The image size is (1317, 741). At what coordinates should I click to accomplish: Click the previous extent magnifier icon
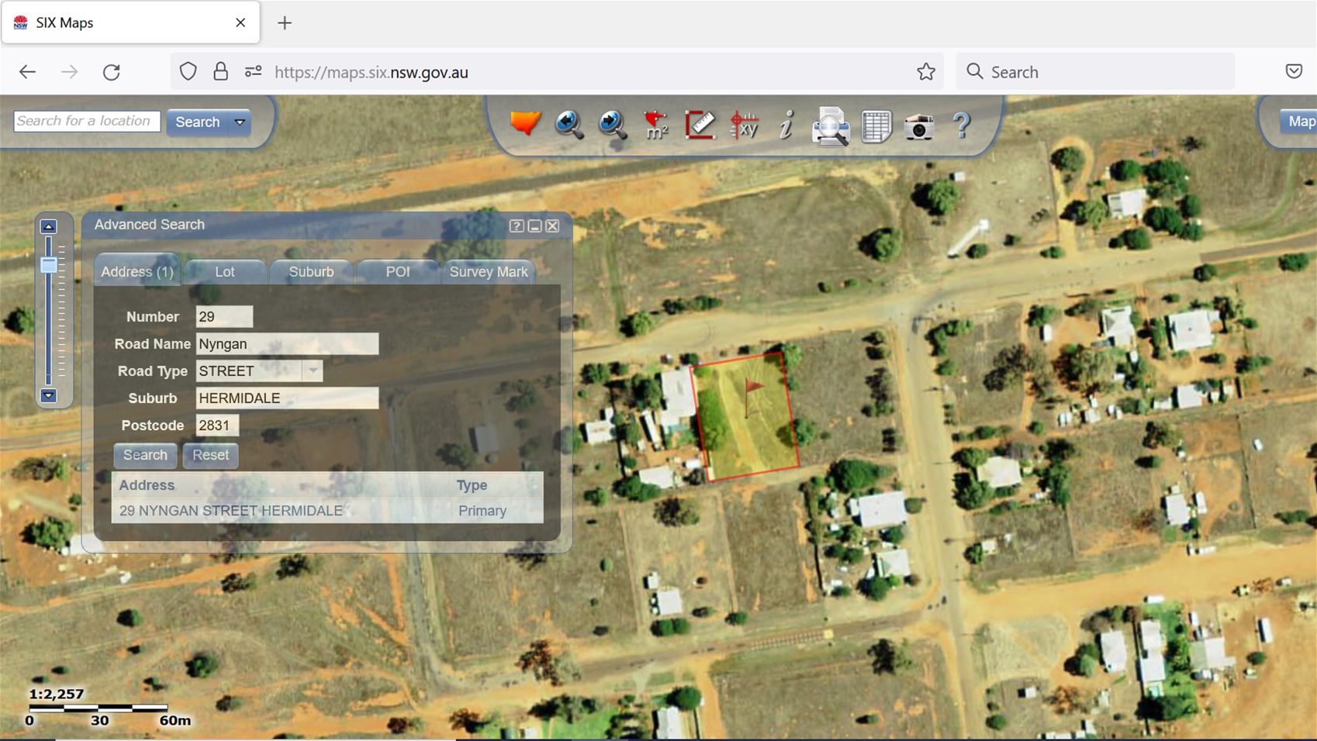tap(569, 124)
